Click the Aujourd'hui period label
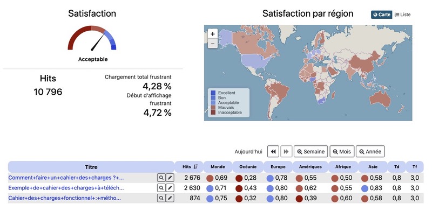432x204 pixels. point(248,152)
